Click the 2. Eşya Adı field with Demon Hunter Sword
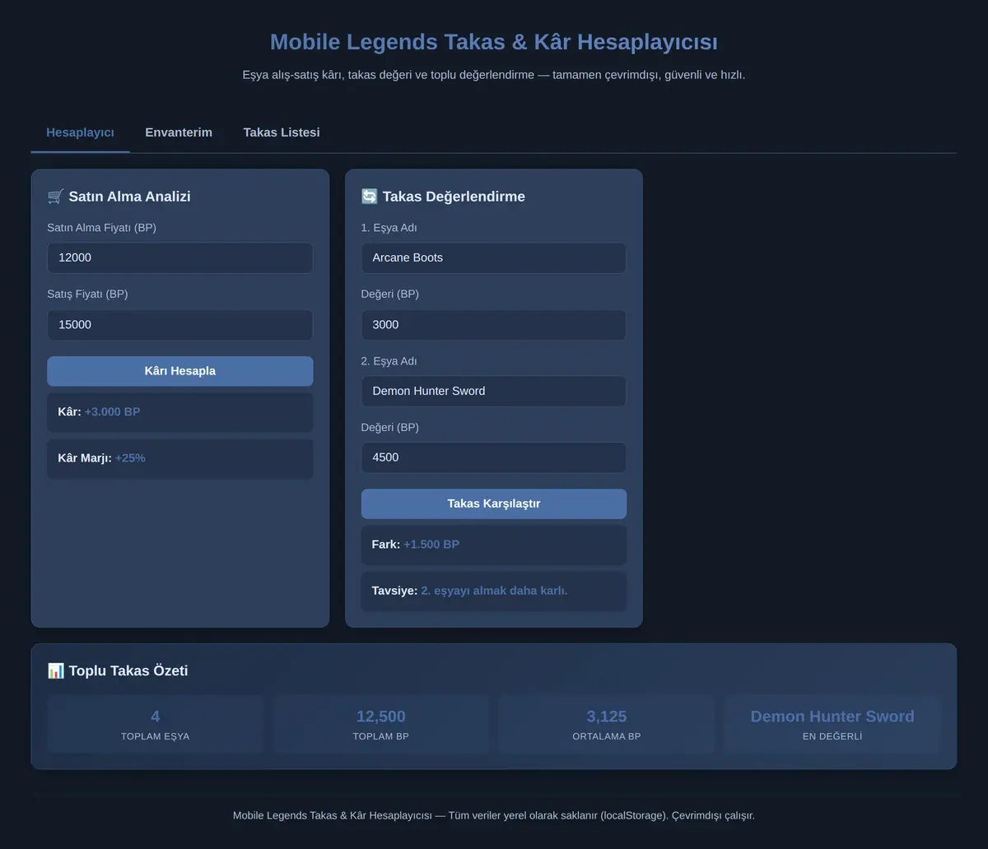Screen dimensions: 988x849 tap(494, 391)
